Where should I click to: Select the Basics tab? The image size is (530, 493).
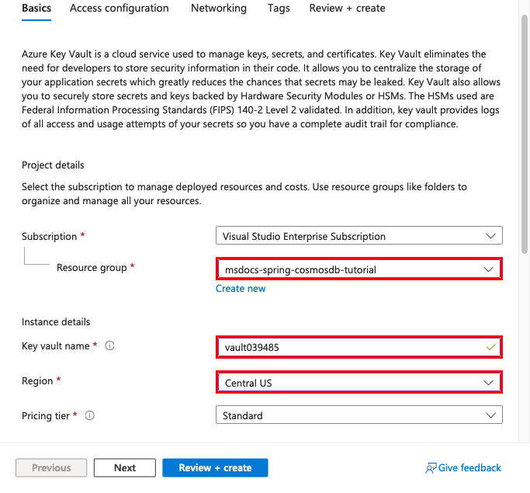36,9
